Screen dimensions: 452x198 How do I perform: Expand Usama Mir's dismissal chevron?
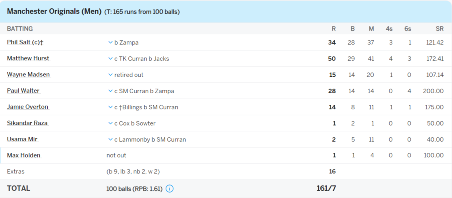pyautogui.click(x=110, y=139)
